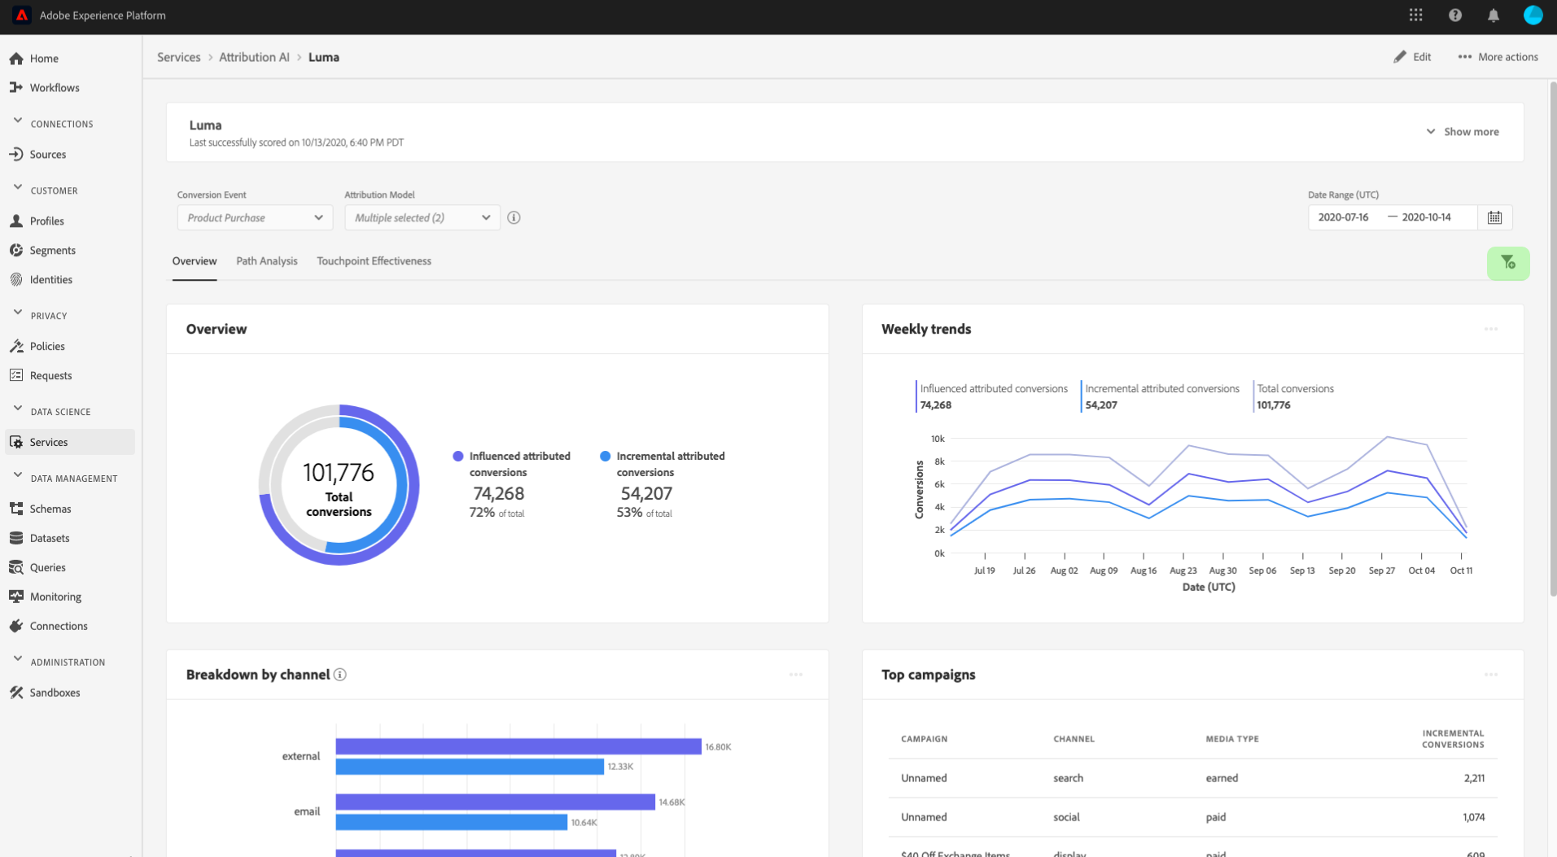Open the app switcher grid icon
Image resolution: width=1557 pixels, height=857 pixels.
coord(1415,15)
